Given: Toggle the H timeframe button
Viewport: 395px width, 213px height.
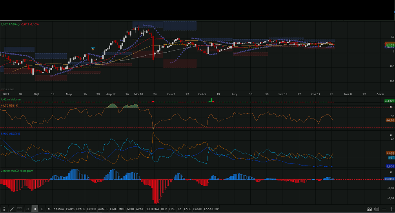Looking at the screenshot, I should (35, 209).
